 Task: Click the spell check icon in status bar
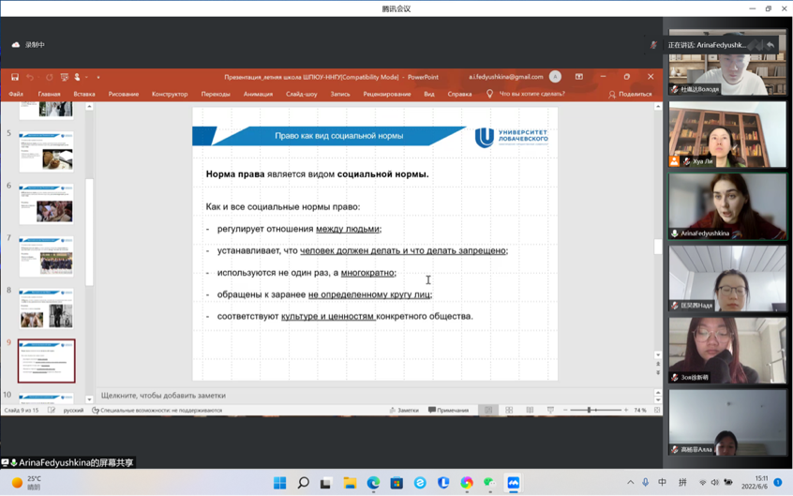click(x=52, y=410)
